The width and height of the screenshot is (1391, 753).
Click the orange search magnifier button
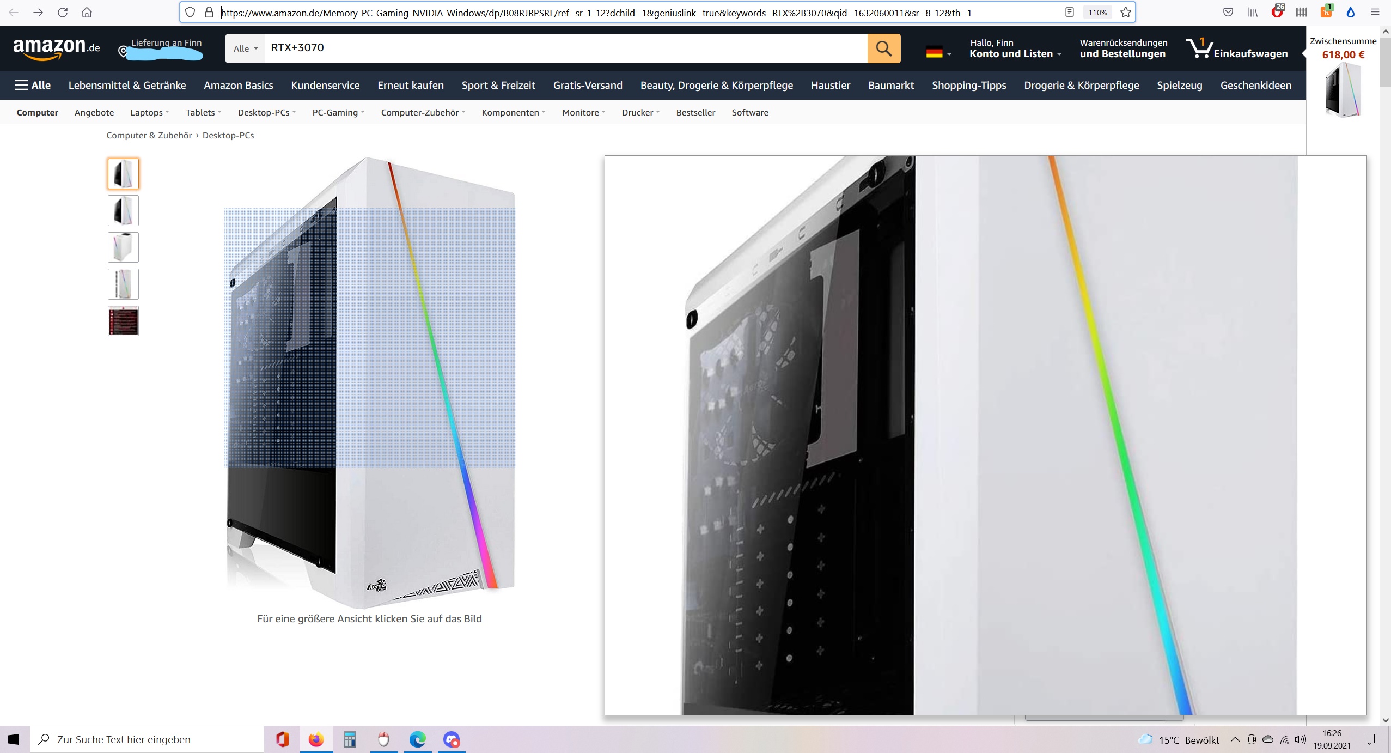tap(883, 48)
